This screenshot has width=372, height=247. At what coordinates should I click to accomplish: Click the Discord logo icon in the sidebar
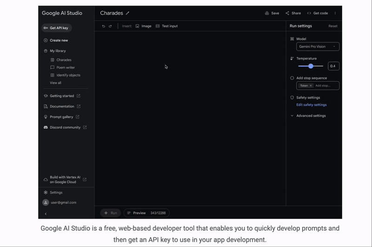click(46, 127)
